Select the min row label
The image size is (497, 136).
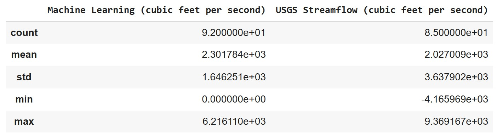pyautogui.click(x=24, y=99)
